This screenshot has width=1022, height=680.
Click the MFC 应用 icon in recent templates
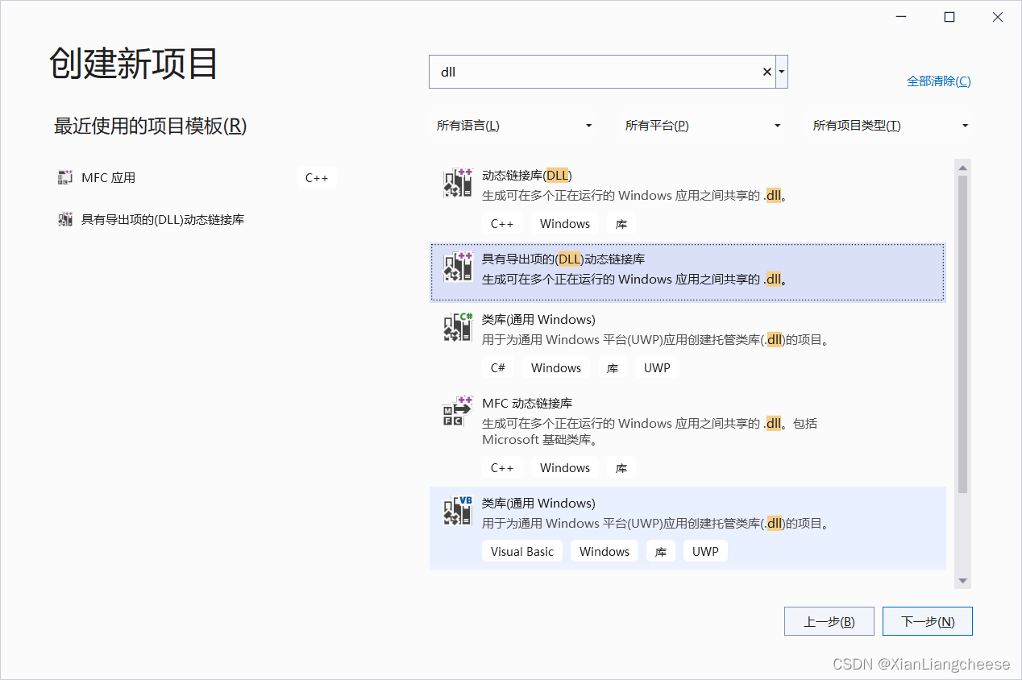pos(65,178)
